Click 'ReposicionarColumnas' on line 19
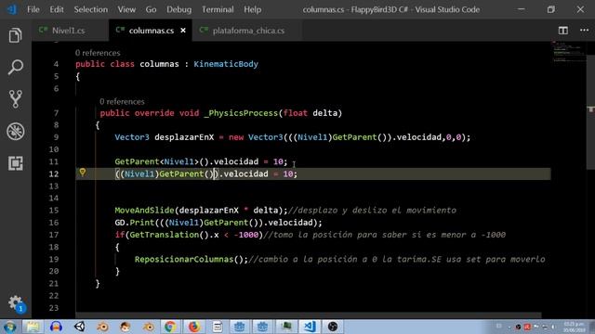The width and height of the screenshot is (595, 334). click(x=184, y=259)
